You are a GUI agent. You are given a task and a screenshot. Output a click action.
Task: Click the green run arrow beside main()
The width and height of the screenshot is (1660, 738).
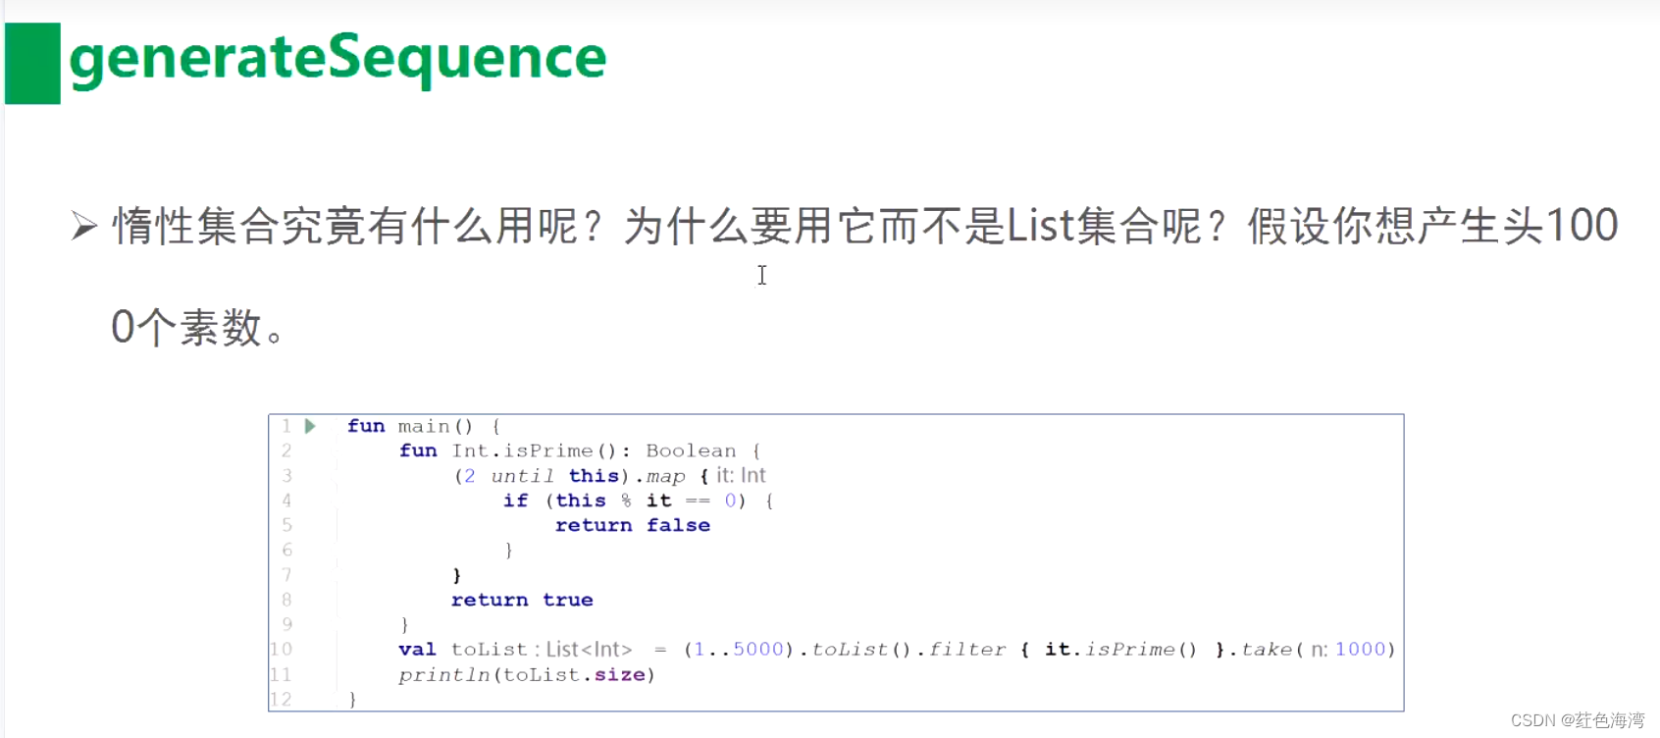[x=310, y=426]
